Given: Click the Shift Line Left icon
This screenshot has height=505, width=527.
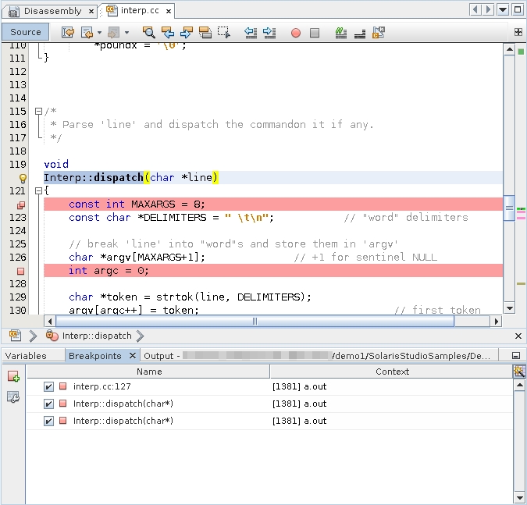Looking at the screenshot, I should tap(251, 32).
